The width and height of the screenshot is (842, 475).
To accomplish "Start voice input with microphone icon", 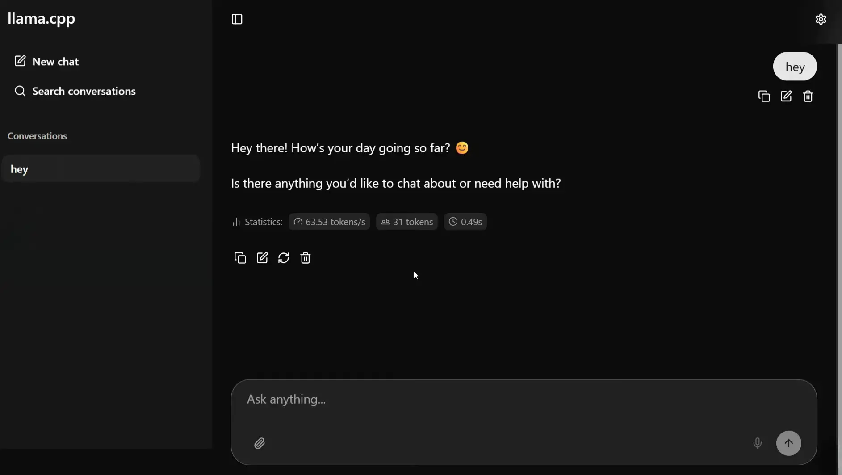I will (757, 443).
